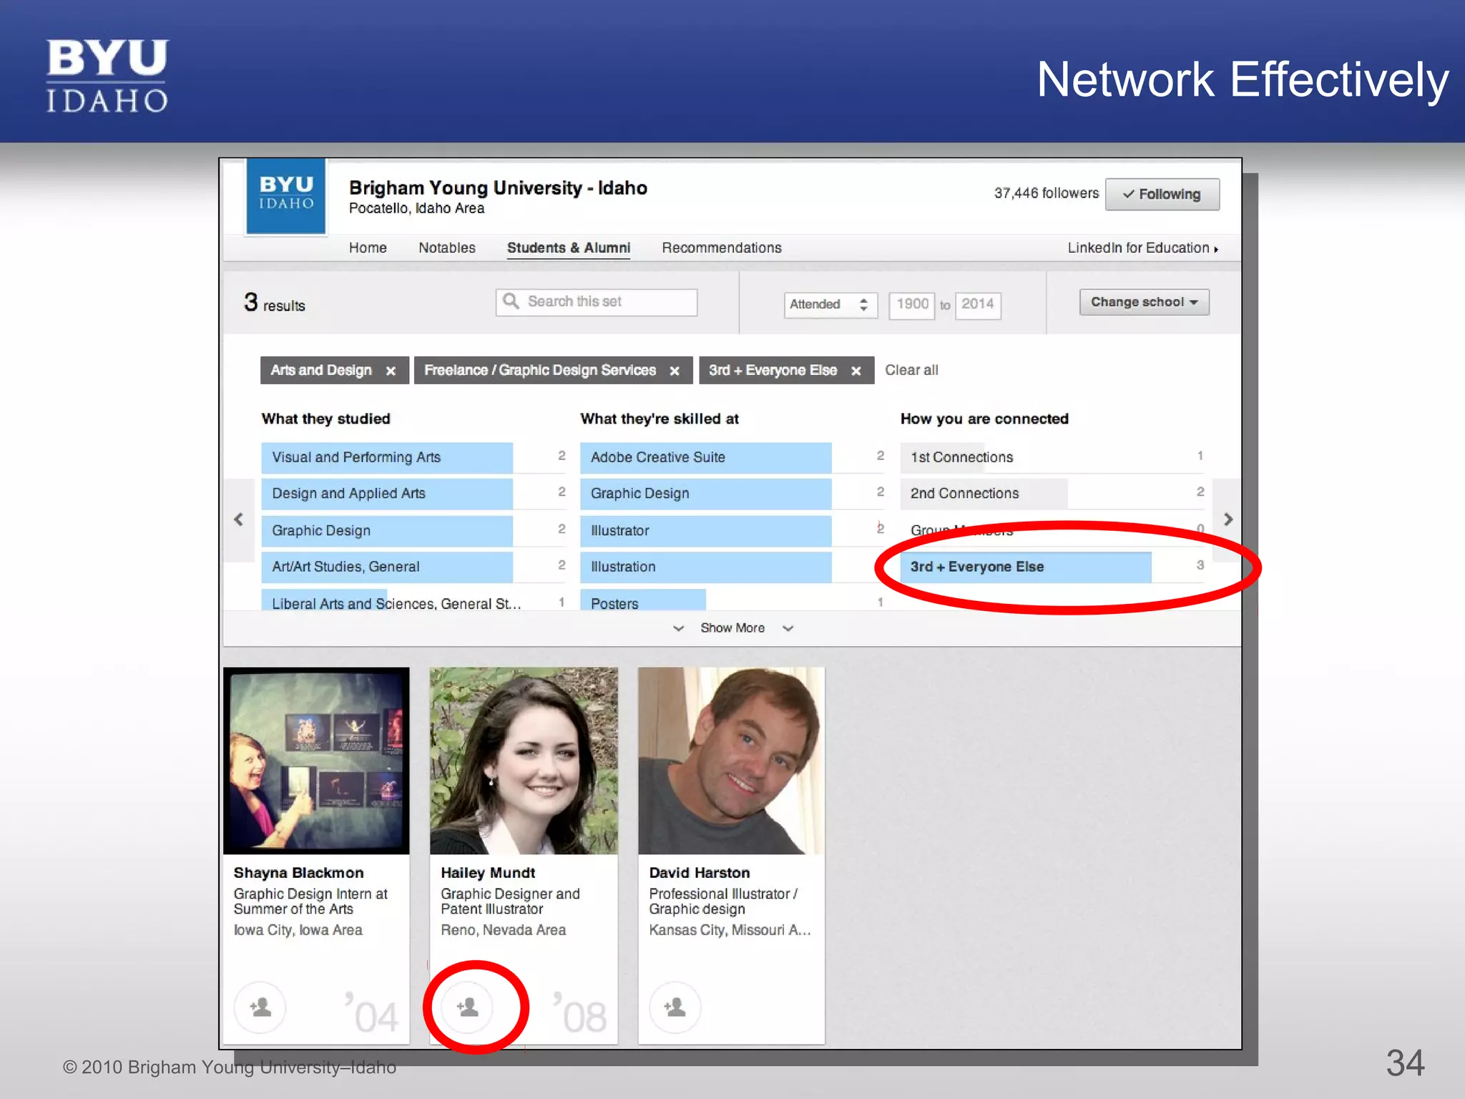Select Visual and Performing Arts bar
This screenshot has width=1465, height=1099.
coord(387,457)
